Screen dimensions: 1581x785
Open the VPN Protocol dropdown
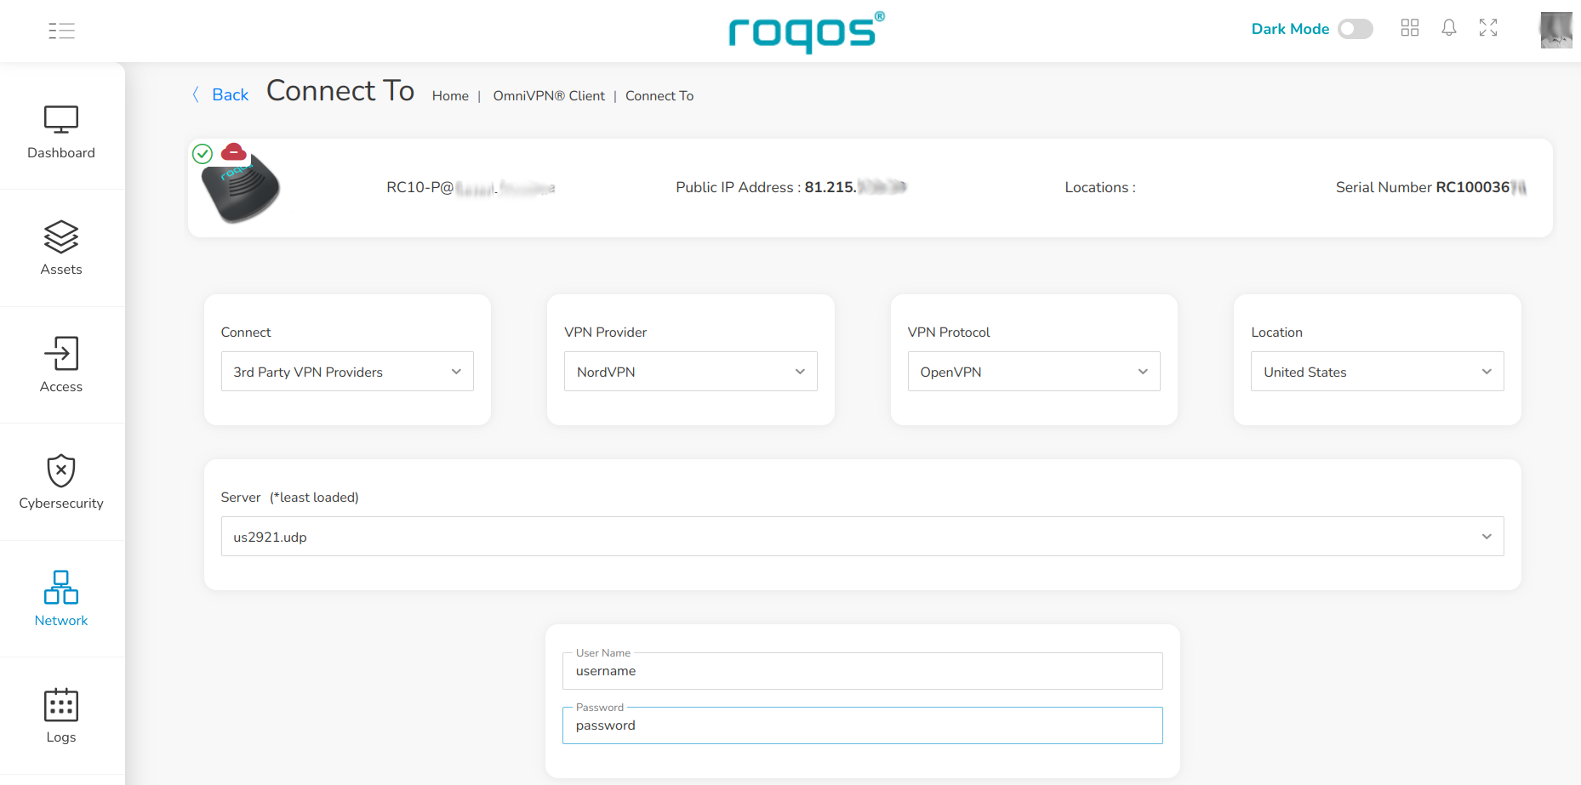pyautogui.click(x=1034, y=372)
